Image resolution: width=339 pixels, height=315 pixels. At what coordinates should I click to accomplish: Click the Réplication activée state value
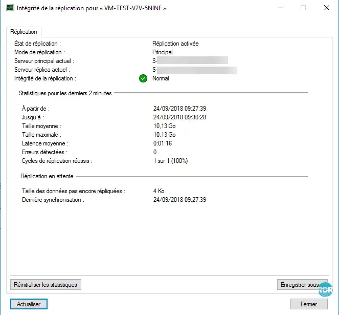[x=175, y=44]
